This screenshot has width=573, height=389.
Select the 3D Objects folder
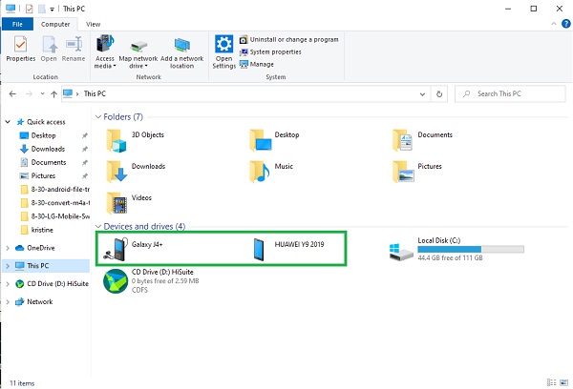click(x=135, y=140)
